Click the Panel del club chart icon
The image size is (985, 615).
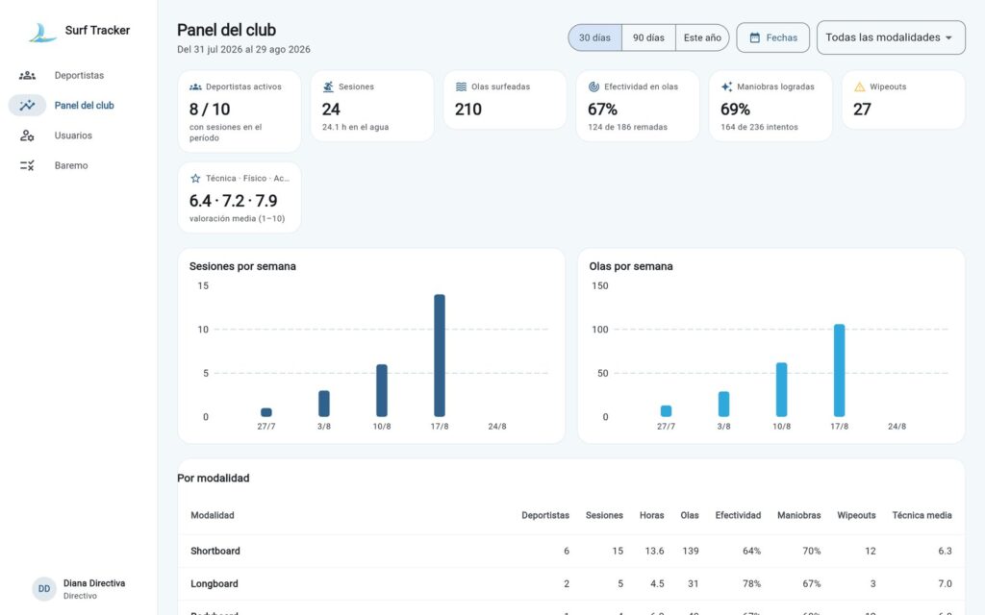27,106
